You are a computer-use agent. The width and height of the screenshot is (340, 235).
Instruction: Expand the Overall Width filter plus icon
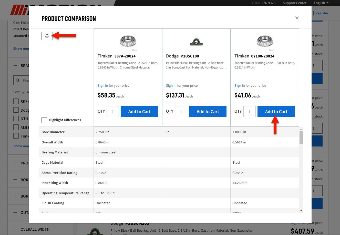coord(15,229)
